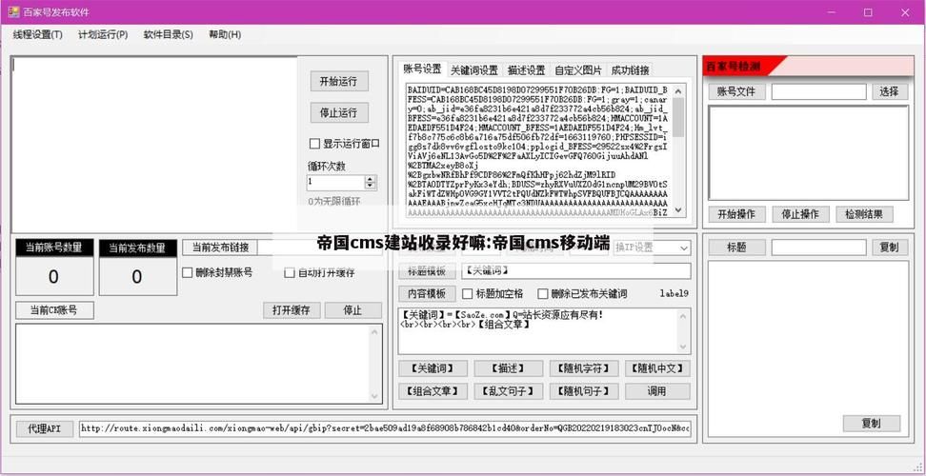The height and width of the screenshot is (476, 926).
Task: Click inside the content template text area
Action: 538,330
